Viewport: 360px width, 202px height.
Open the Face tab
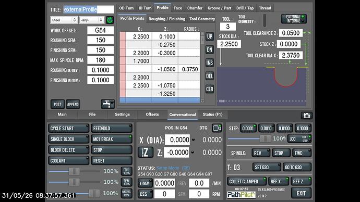pyautogui.click(x=178, y=8)
